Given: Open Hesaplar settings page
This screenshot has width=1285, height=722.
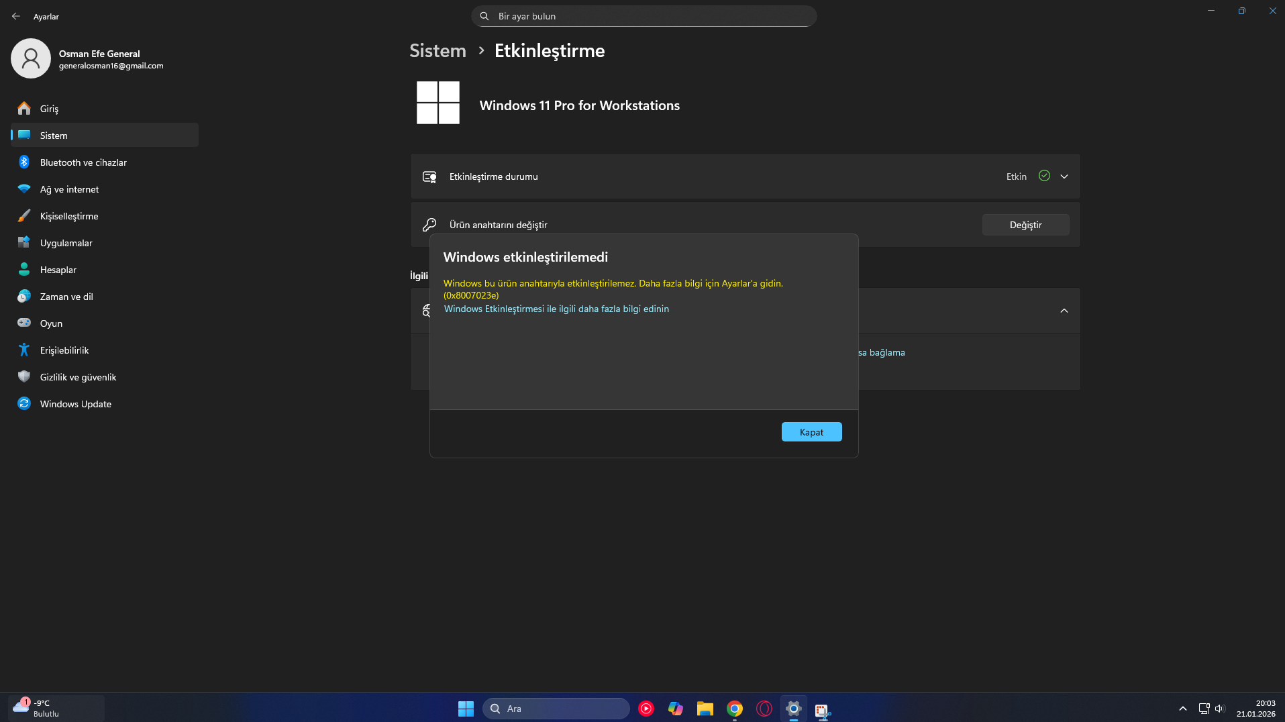Looking at the screenshot, I should pyautogui.click(x=105, y=269).
